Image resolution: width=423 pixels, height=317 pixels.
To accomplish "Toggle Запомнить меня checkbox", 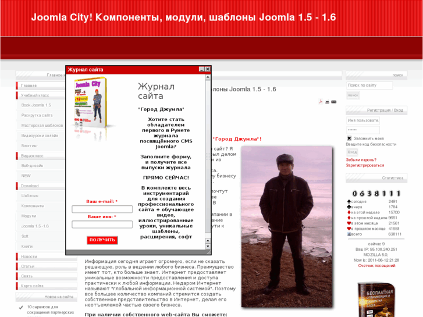I will [x=349, y=138].
